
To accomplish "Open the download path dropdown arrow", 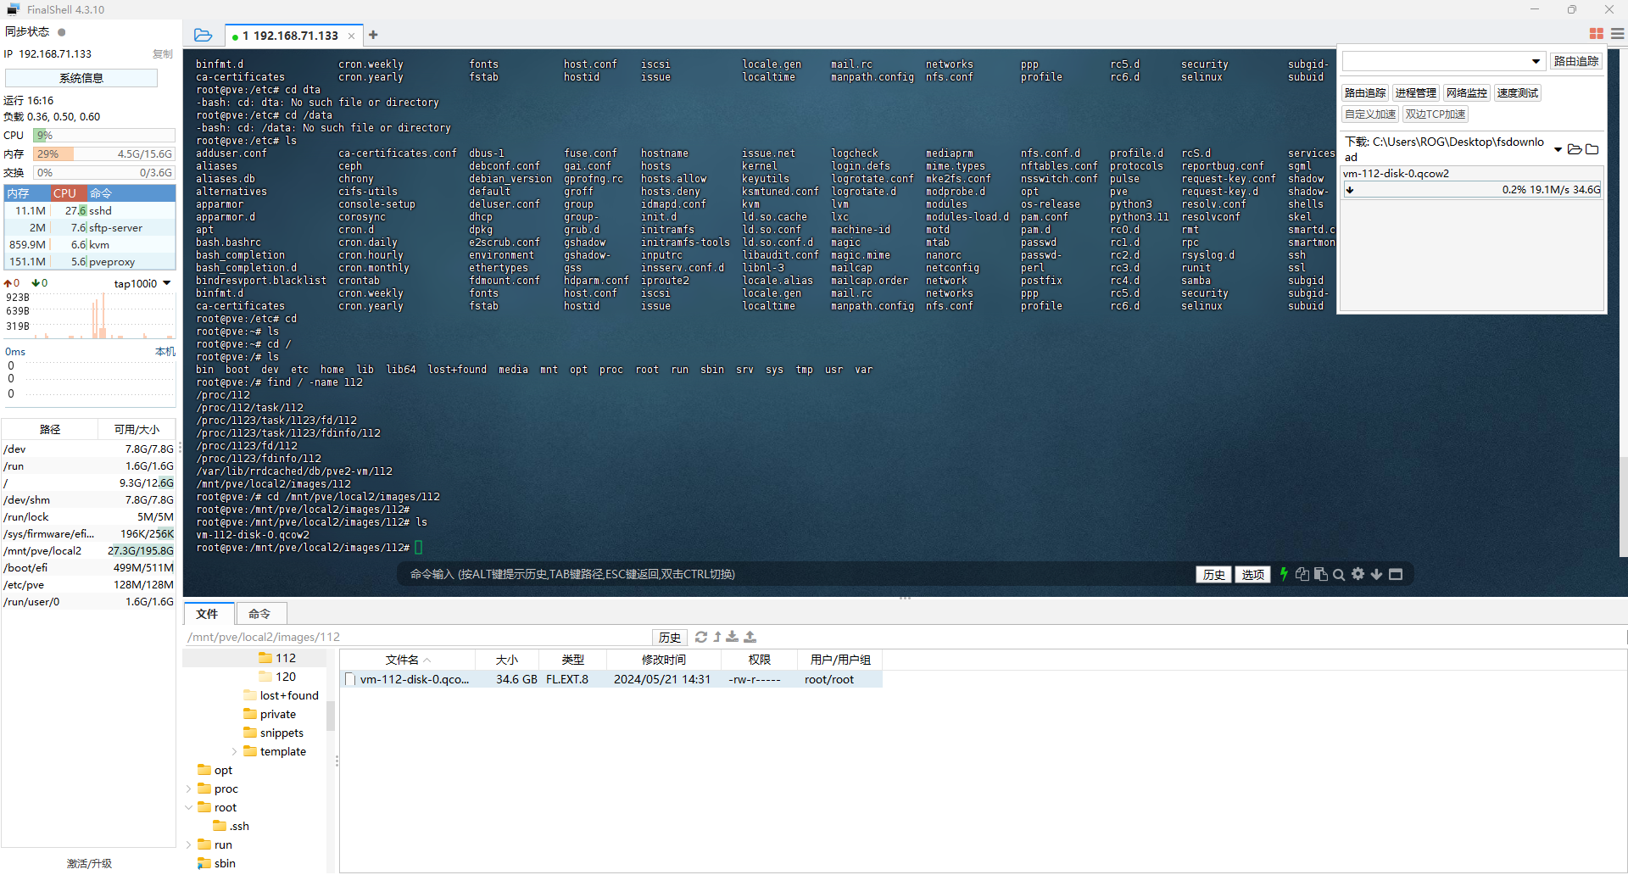I will (1558, 149).
